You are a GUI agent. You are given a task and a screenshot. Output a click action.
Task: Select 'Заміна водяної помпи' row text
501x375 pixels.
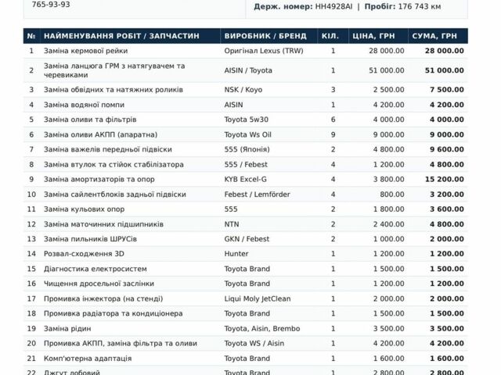coord(84,105)
